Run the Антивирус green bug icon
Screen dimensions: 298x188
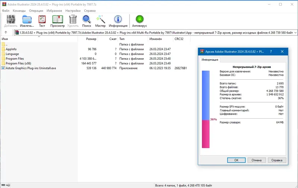[139, 20]
